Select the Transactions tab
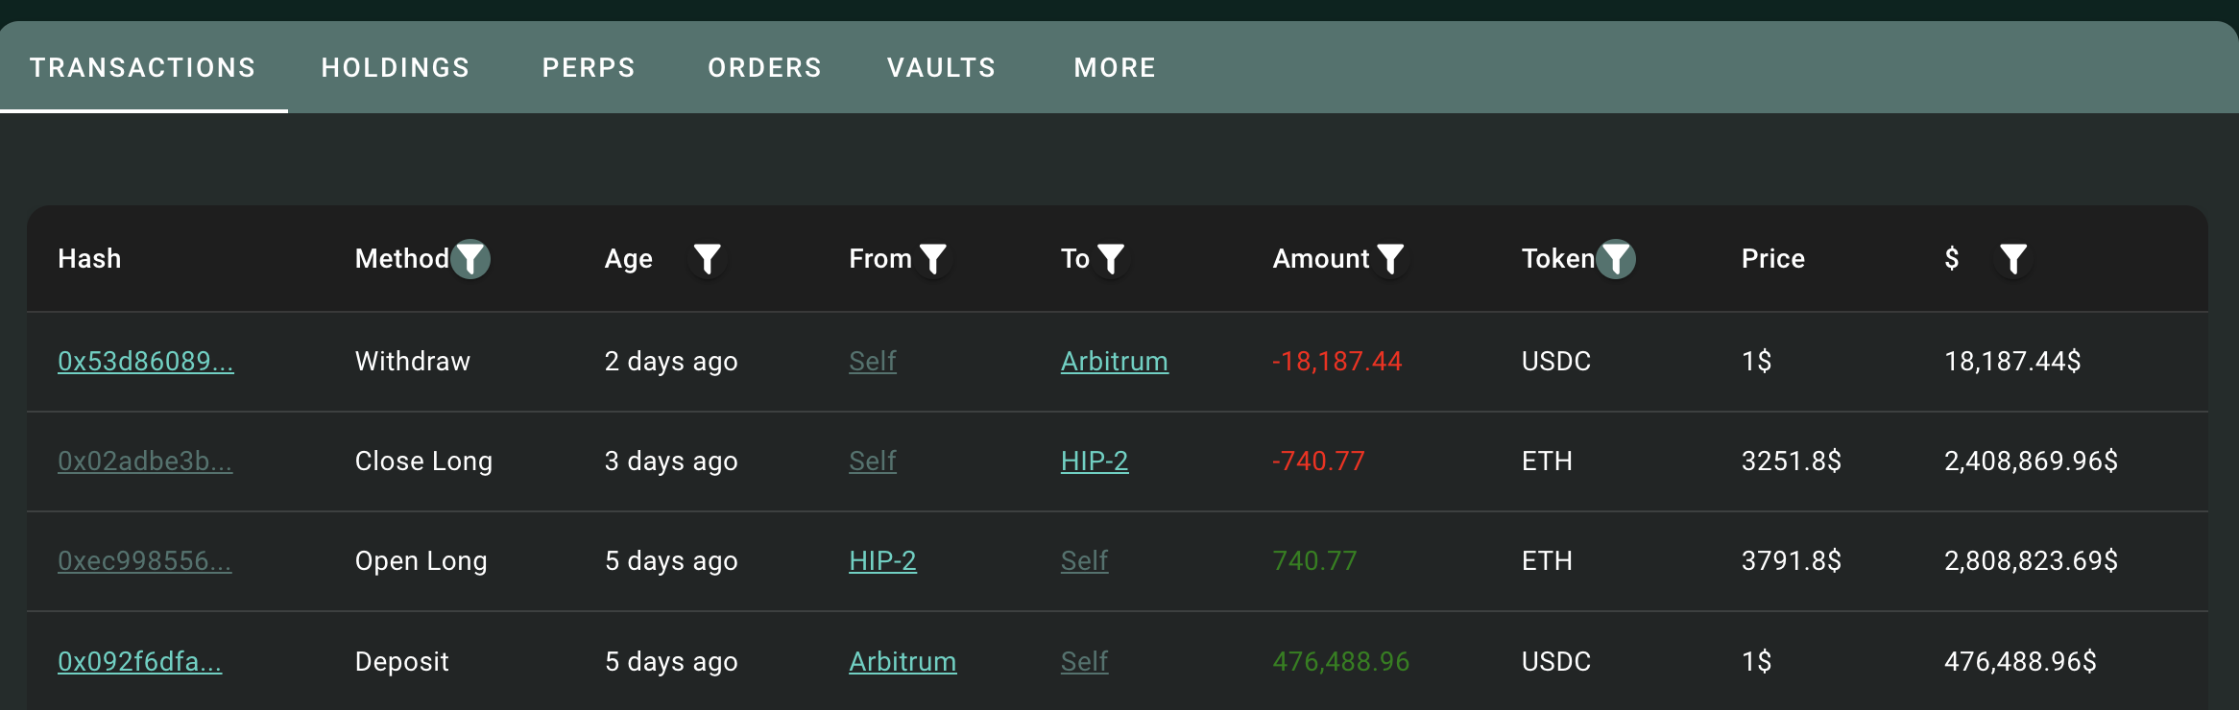 tap(143, 67)
